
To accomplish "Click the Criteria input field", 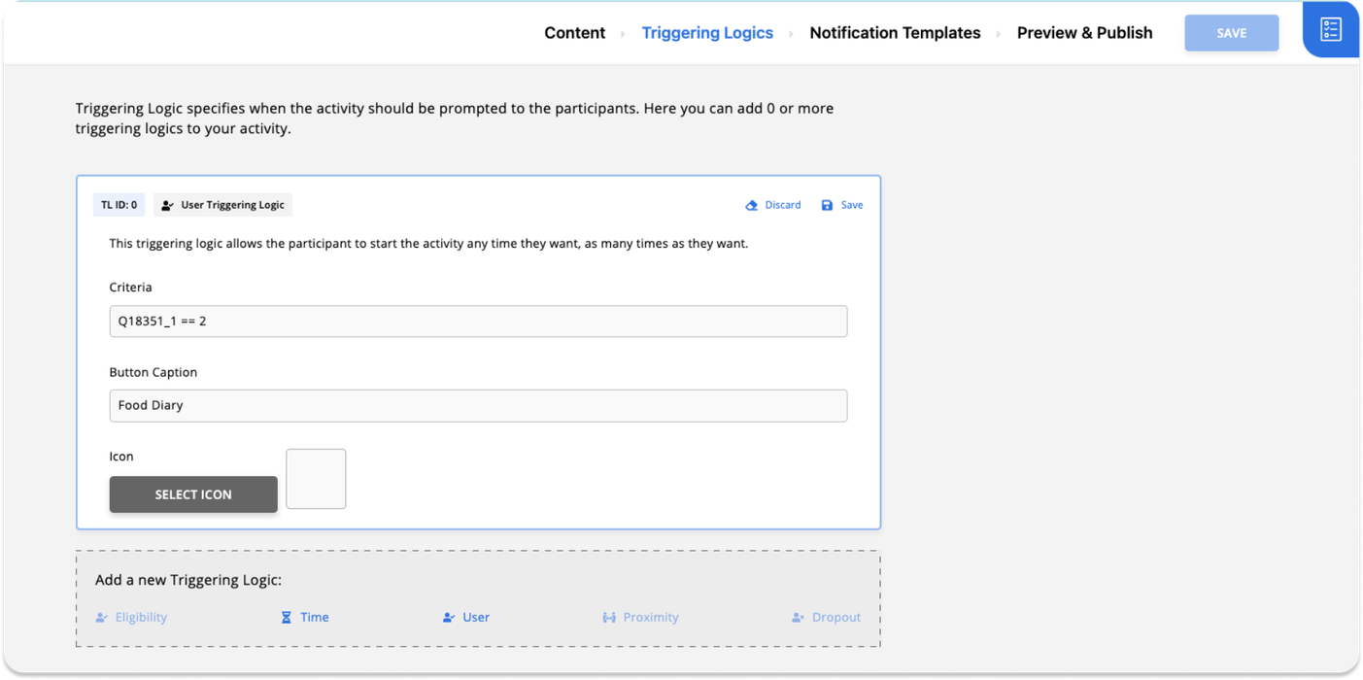I will pyautogui.click(x=478, y=322).
